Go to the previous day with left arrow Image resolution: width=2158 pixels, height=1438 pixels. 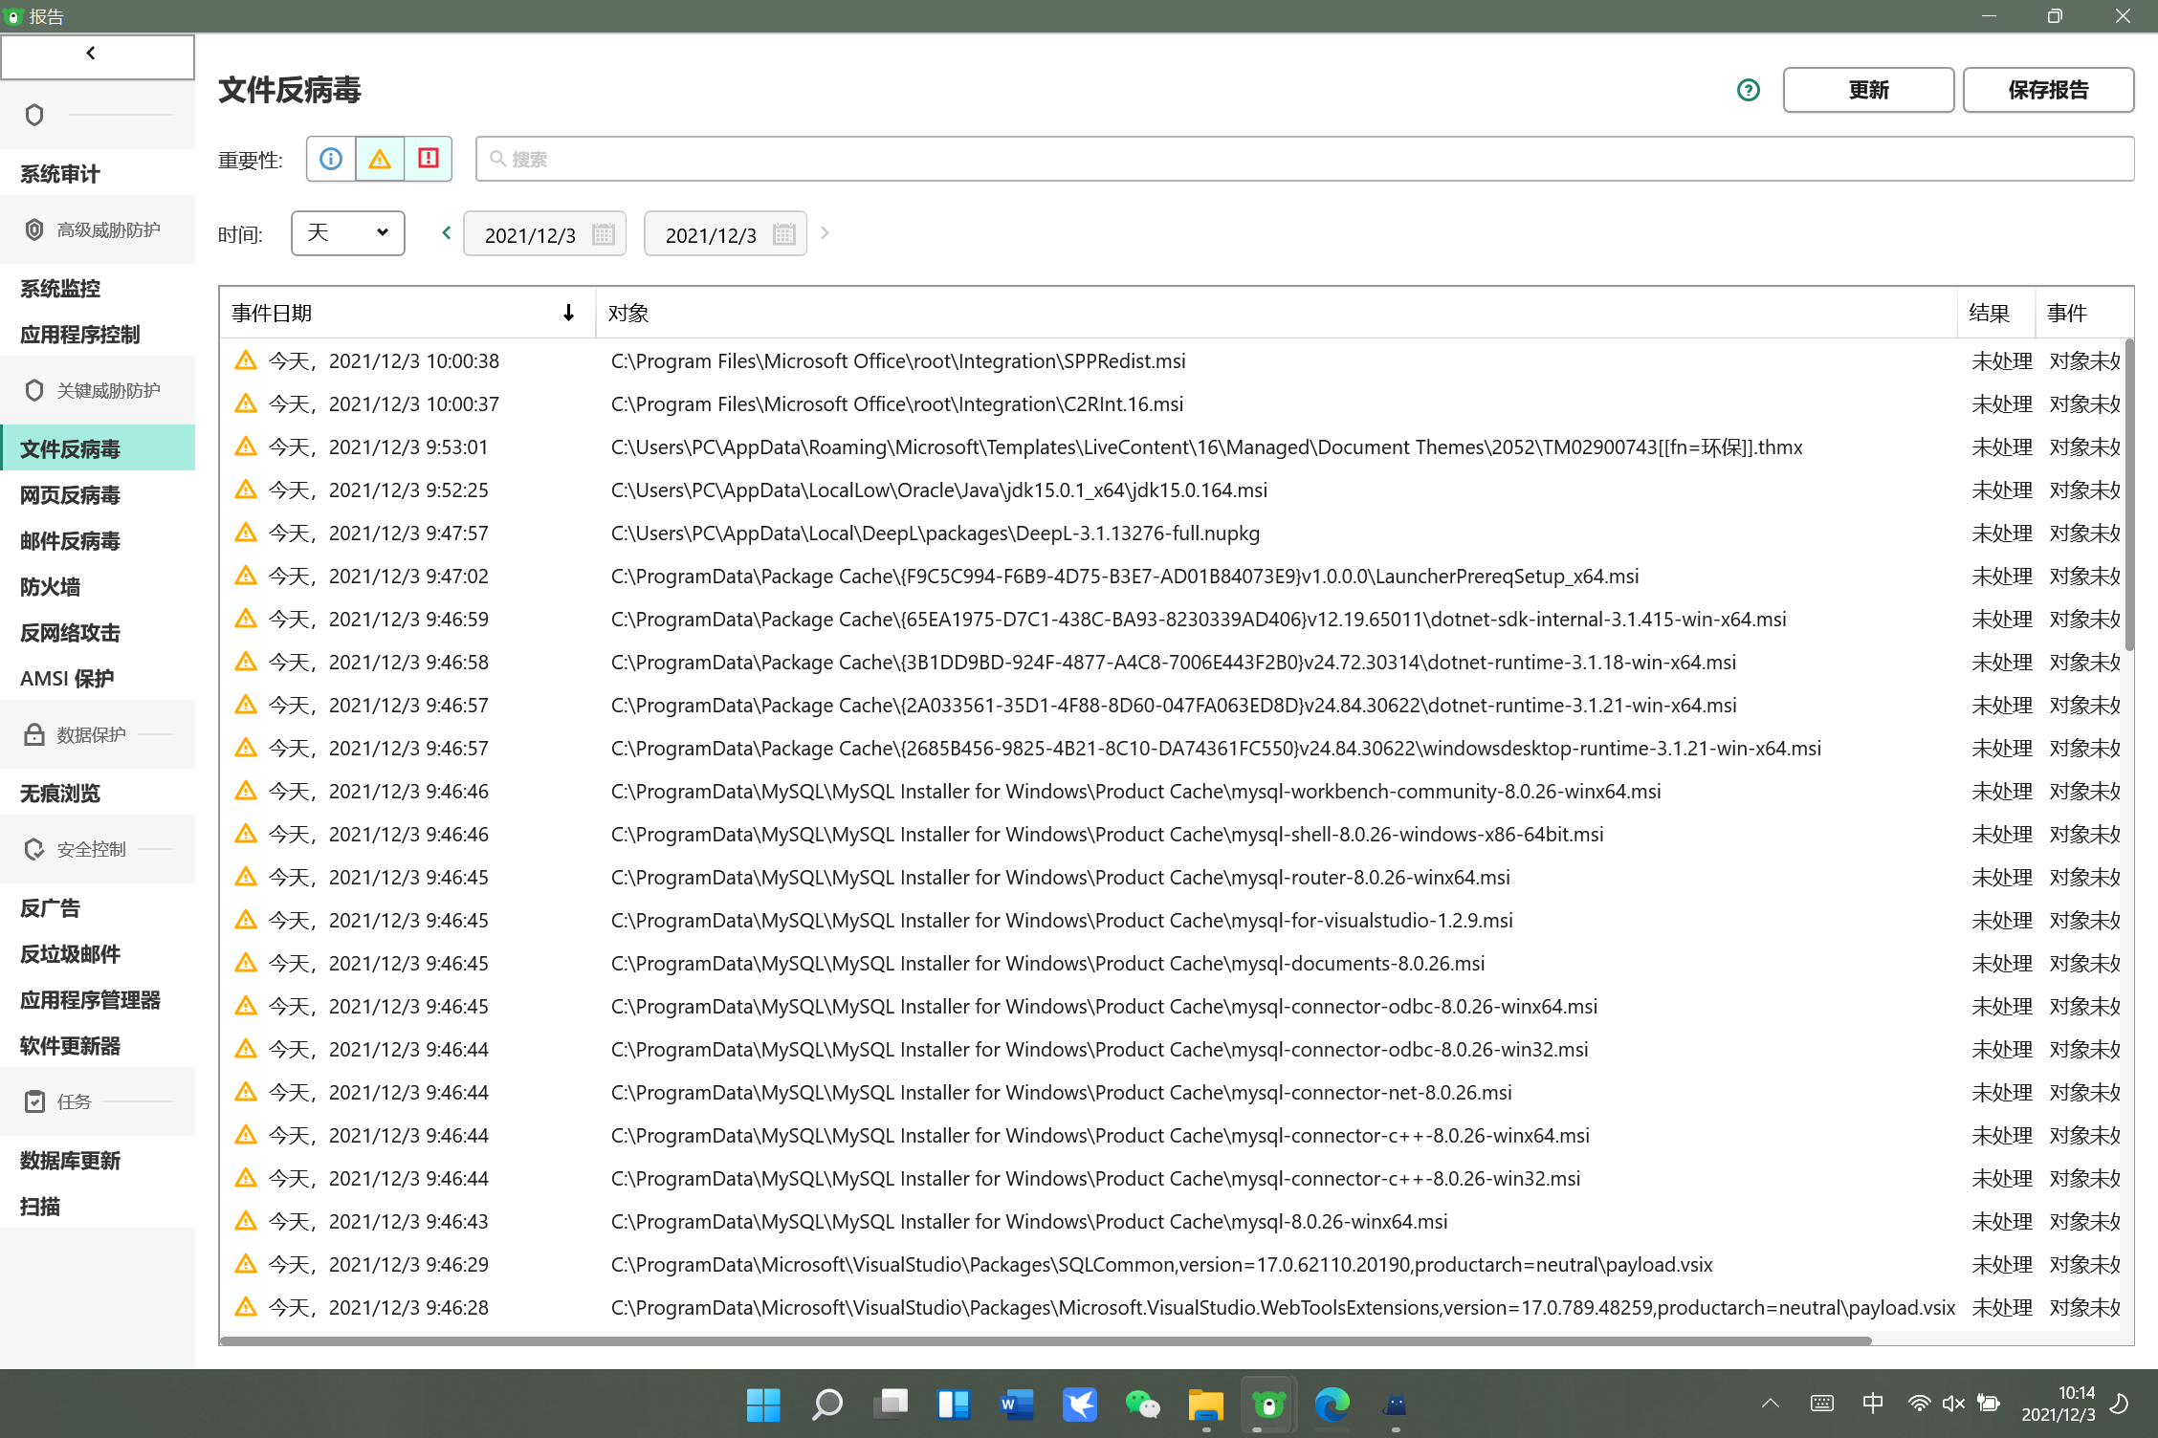coord(446,232)
